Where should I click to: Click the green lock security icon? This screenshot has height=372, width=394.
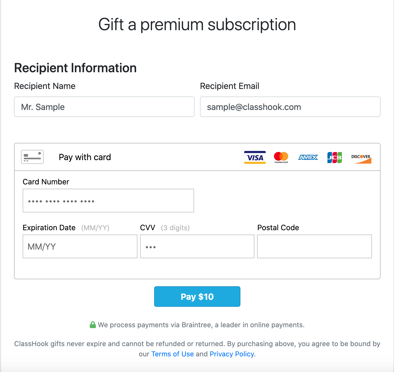click(x=93, y=325)
